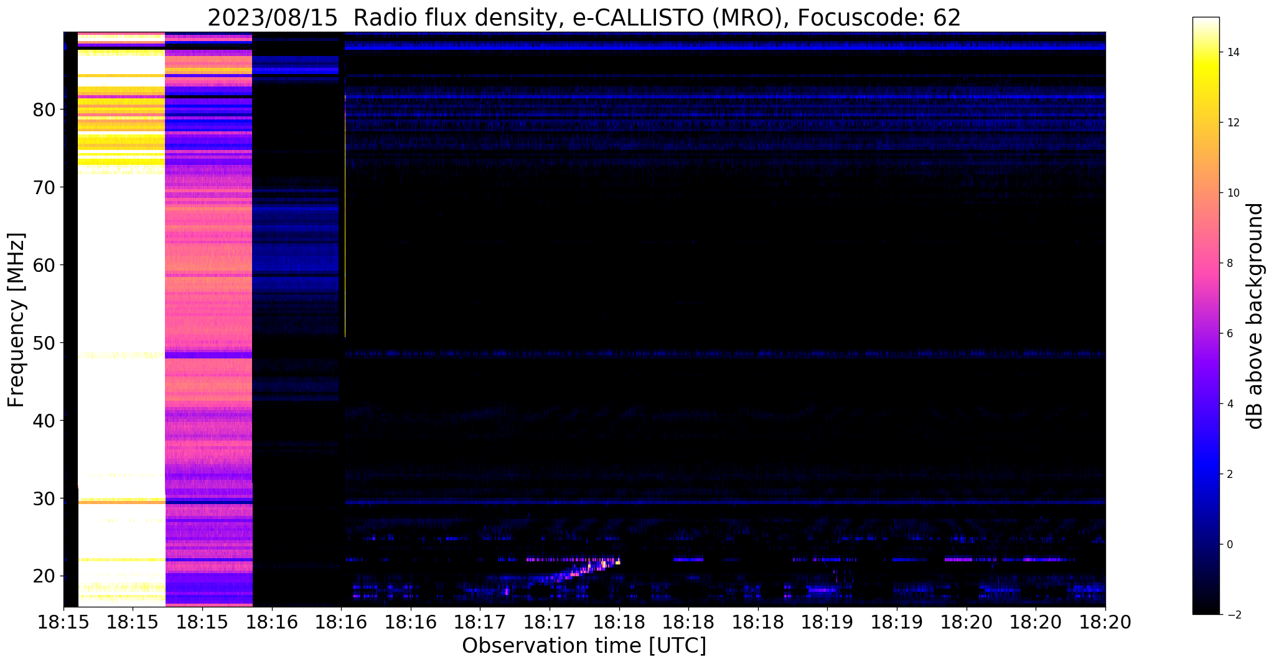This screenshot has width=1274, height=664.
Task: Click the 50 tick on the frequency axis
Action: coord(45,343)
